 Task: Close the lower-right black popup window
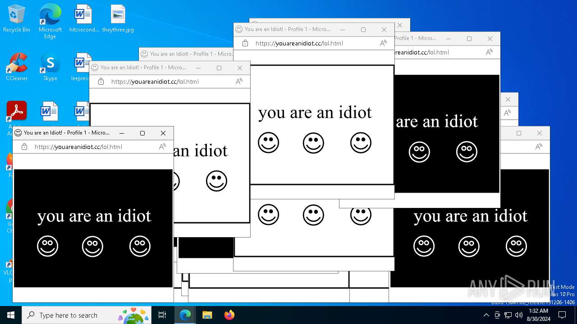[x=540, y=133]
